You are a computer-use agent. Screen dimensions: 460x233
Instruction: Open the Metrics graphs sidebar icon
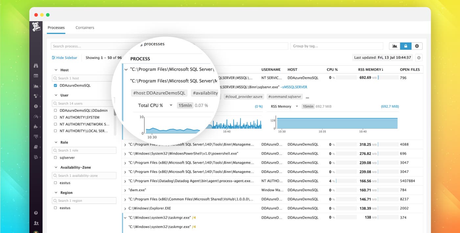[x=36, y=86]
